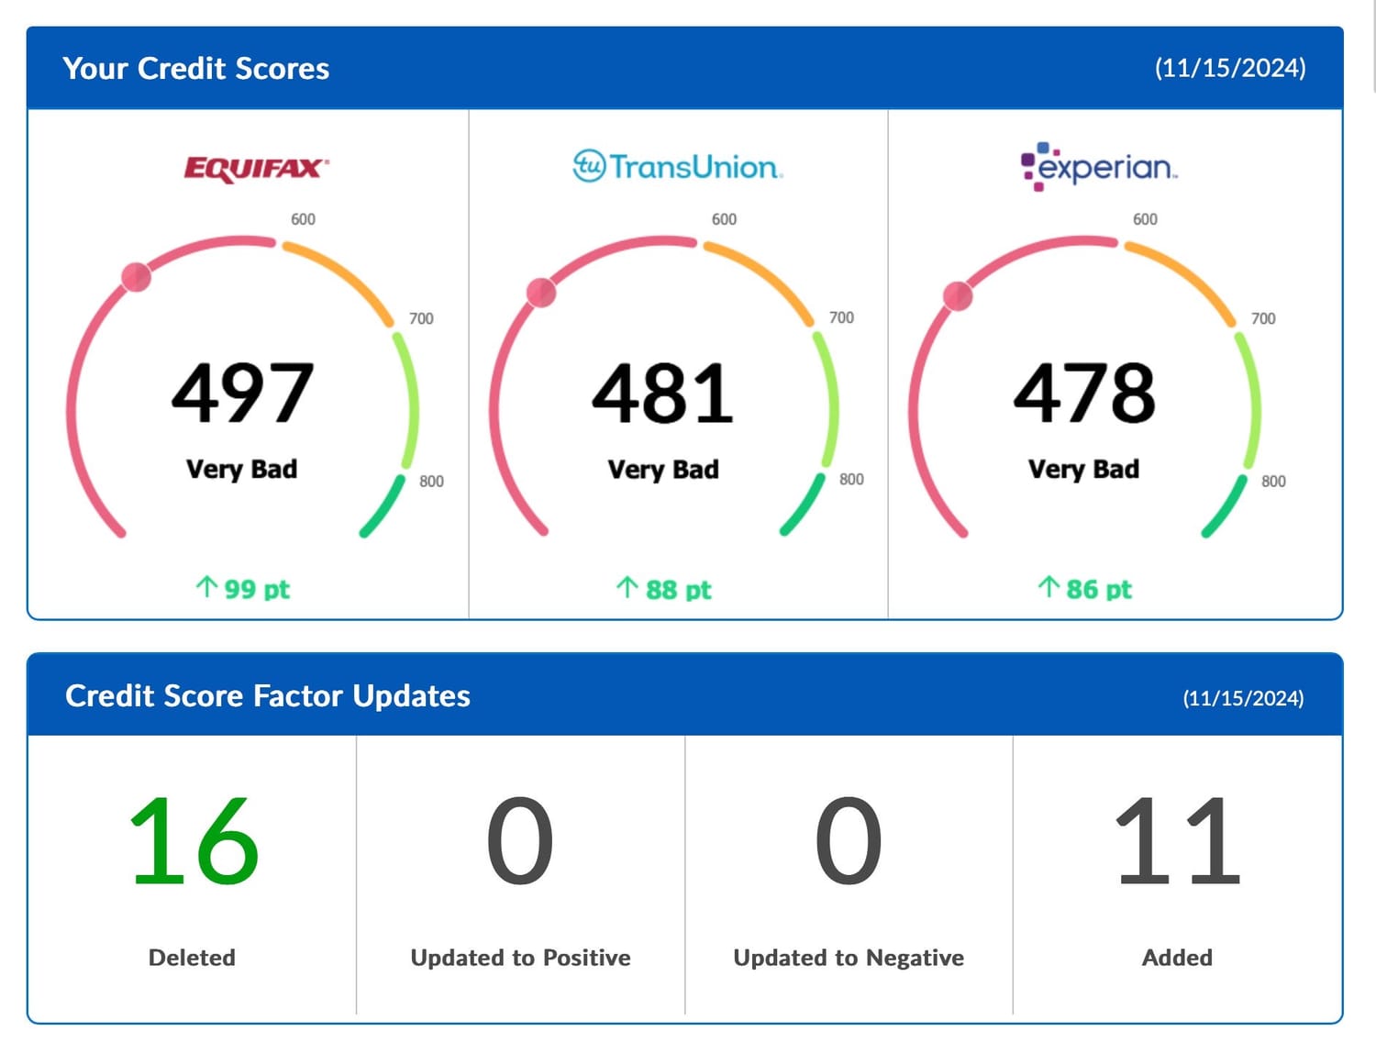1376x1043 pixels.
Task: View the Updated to Positive count
Action: click(520, 841)
